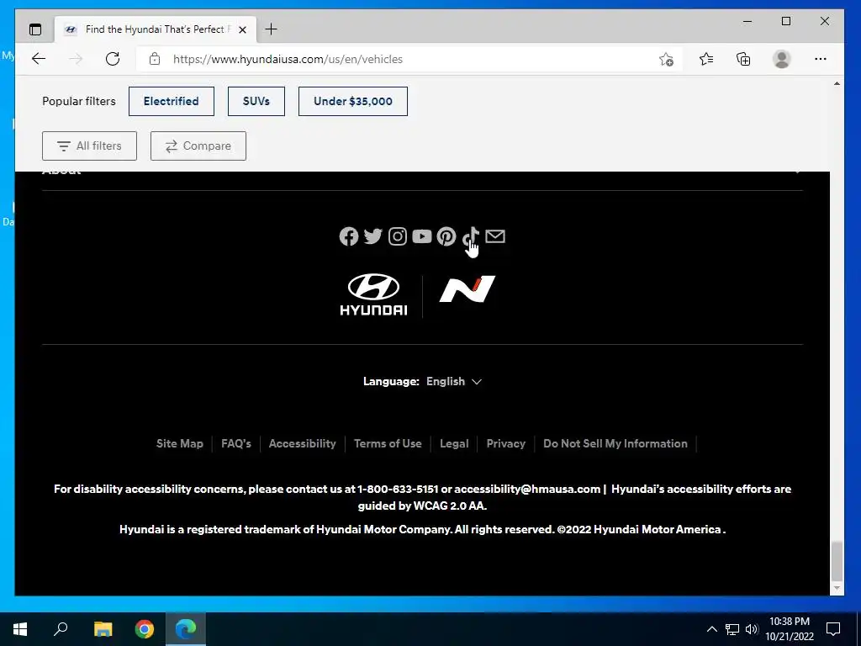Open Do Not Sell My Information link
Image resolution: width=861 pixels, height=646 pixels.
(615, 443)
